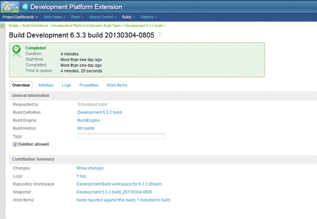Uncheck the Deletion allowed checkbox

pyautogui.click(x=15, y=144)
